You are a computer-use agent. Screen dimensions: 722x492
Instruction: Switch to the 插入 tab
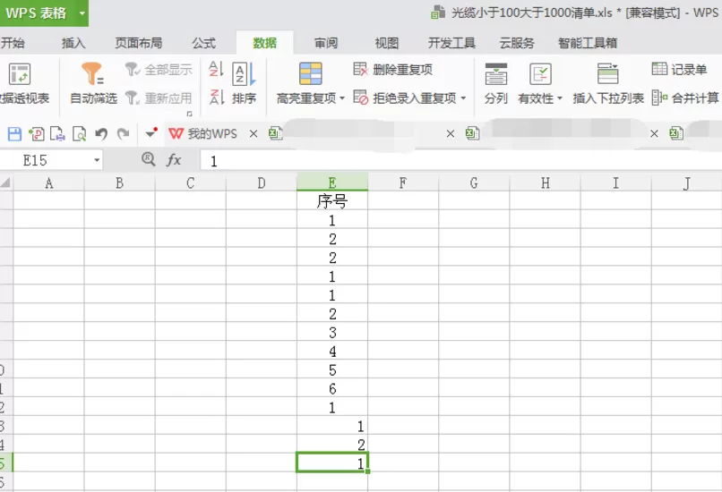tap(73, 43)
